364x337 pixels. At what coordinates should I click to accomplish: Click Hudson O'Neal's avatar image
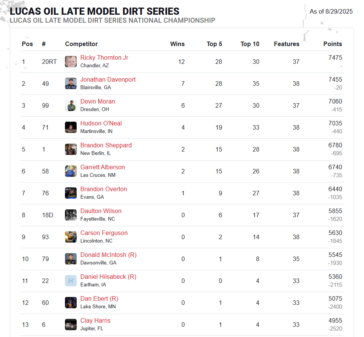71,127
